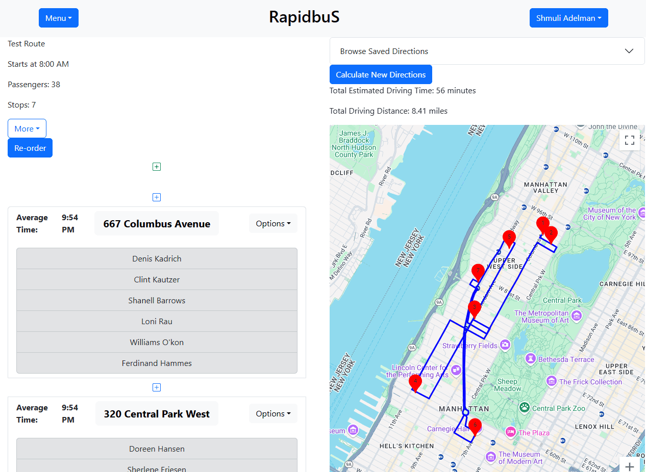
Task: Select passenger Ferdinand Hammes from the list
Action: (x=157, y=363)
